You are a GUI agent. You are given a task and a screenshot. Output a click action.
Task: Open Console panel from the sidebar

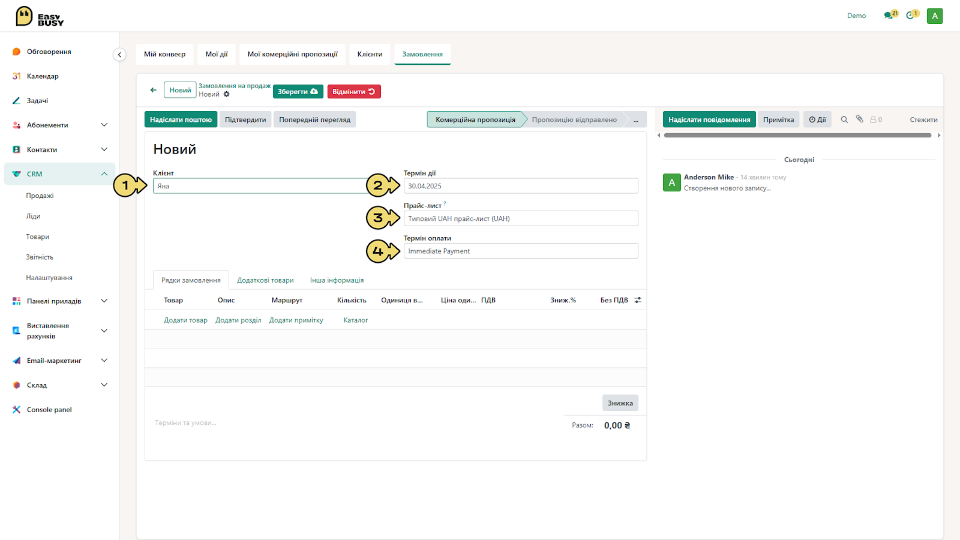click(x=49, y=410)
